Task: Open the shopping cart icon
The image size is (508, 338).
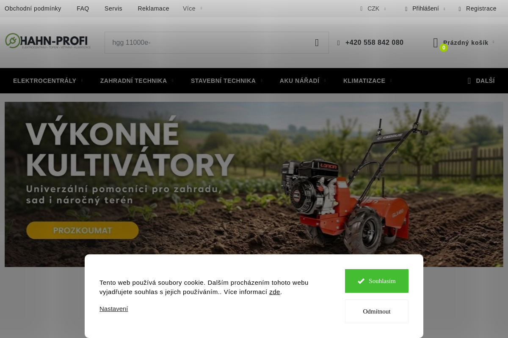Action: [x=436, y=43]
